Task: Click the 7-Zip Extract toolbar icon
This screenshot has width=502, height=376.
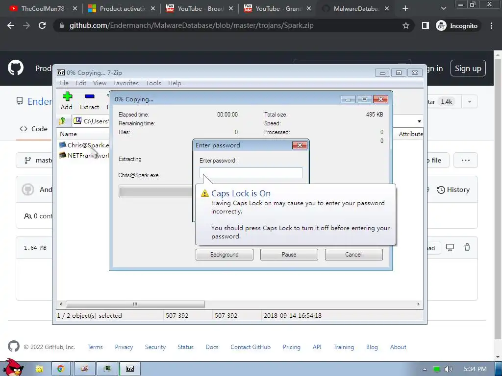Action: pyautogui.click(x=90, y=97)
